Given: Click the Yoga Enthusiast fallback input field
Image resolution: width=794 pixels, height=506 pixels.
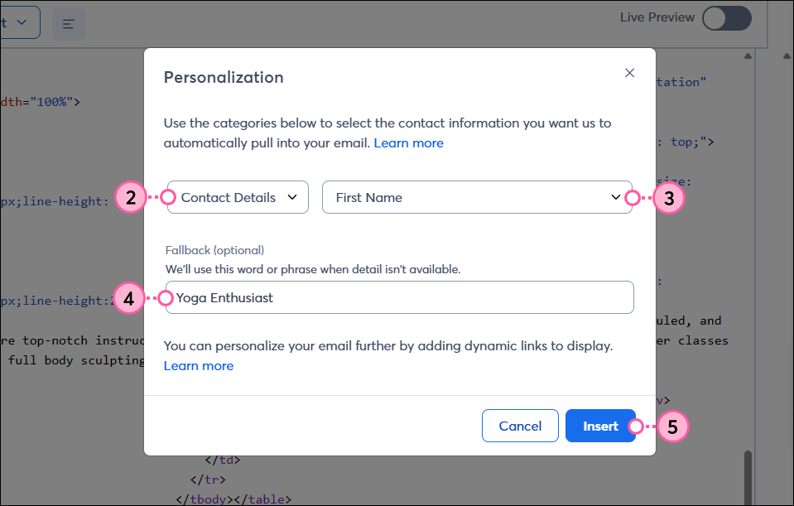Looking at the screenshot, I should pyautogui.click(x=399, y=296).
